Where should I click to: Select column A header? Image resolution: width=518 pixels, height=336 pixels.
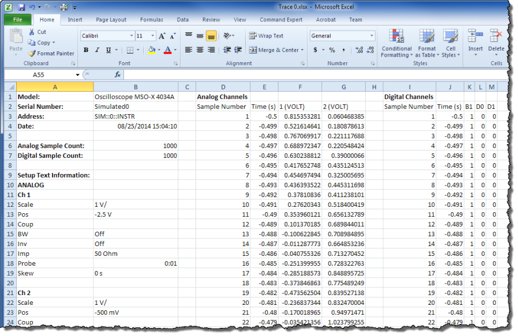[x=55, y=87]
